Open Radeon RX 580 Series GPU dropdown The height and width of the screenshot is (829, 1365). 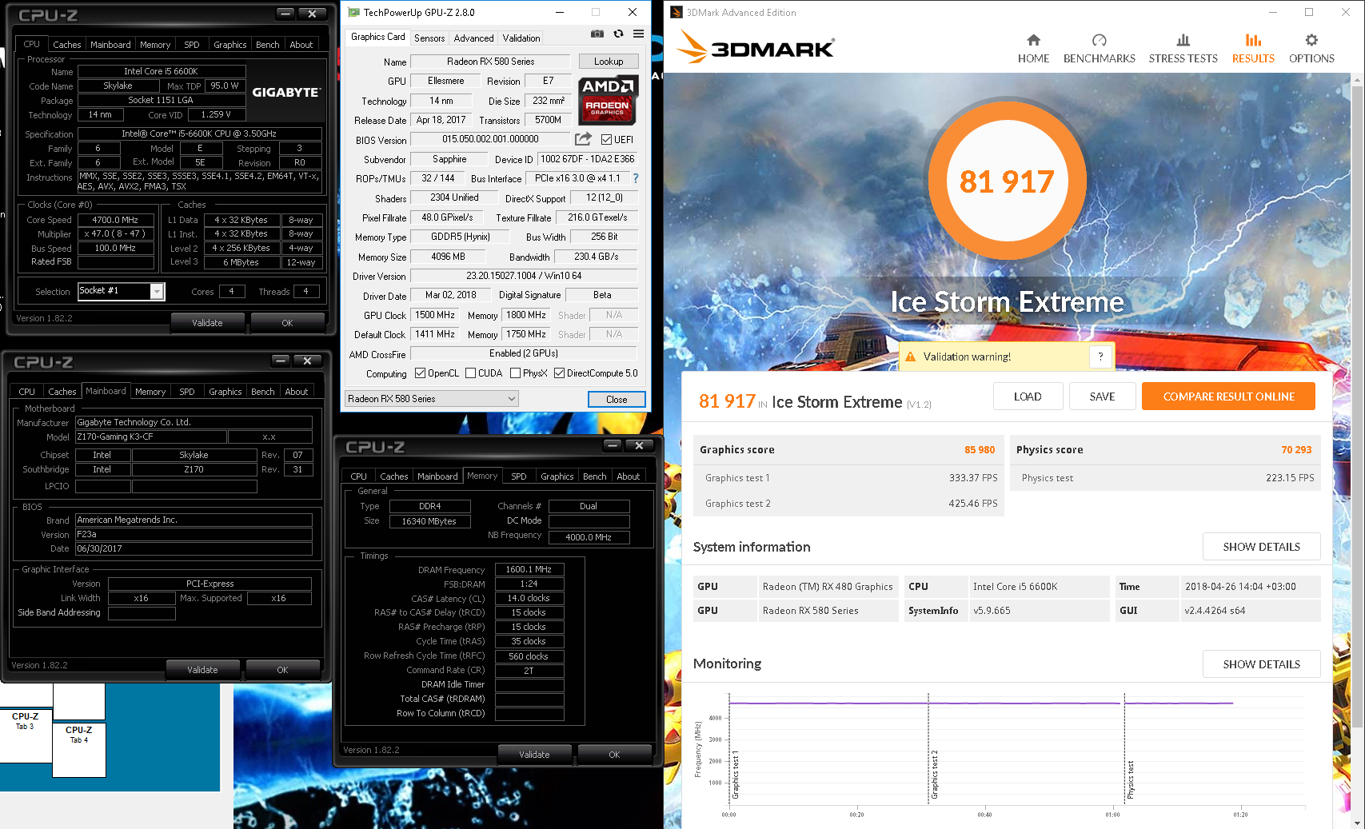432,398
